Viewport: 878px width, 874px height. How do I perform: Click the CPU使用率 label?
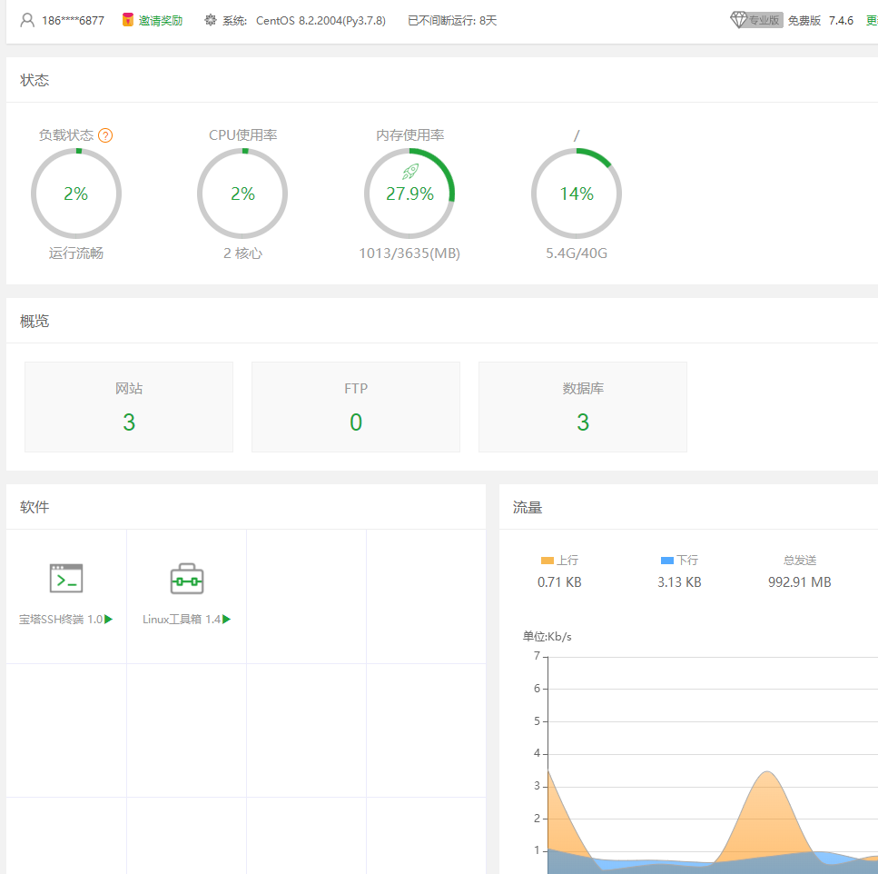point(243,135)
